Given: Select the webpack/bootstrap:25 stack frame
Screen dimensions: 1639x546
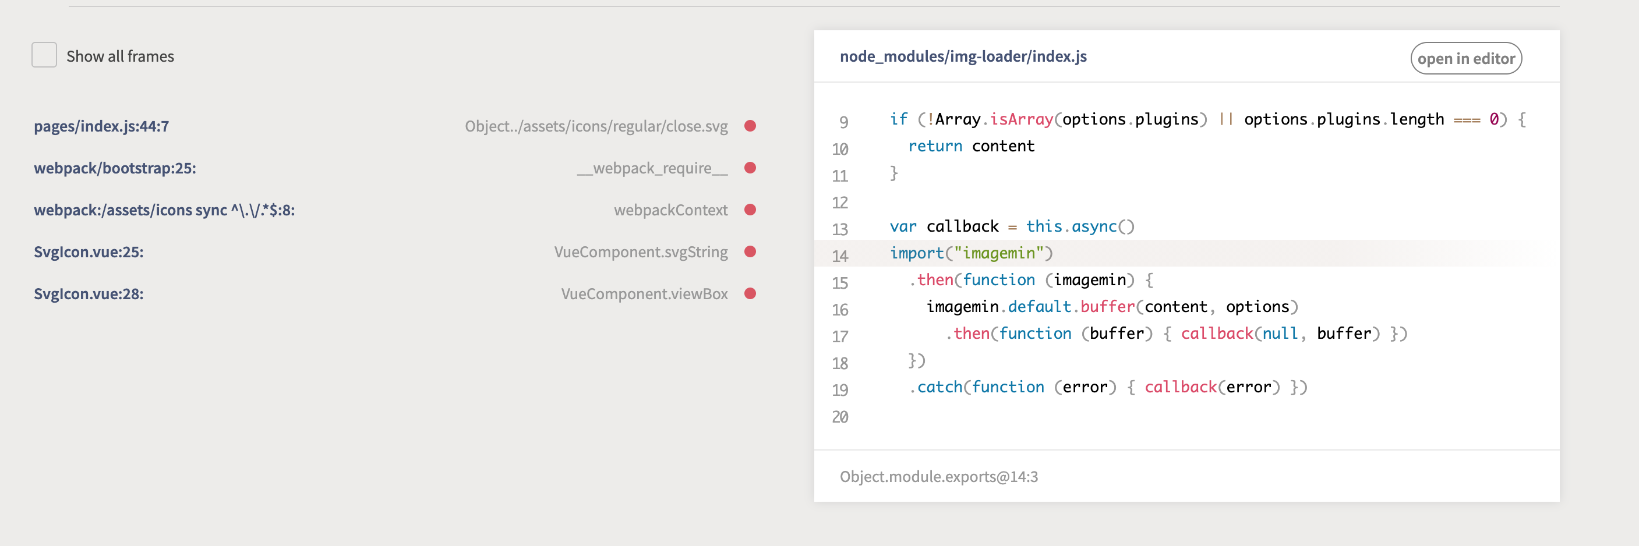Looking at the screenshot, I should tap(115, 168).
